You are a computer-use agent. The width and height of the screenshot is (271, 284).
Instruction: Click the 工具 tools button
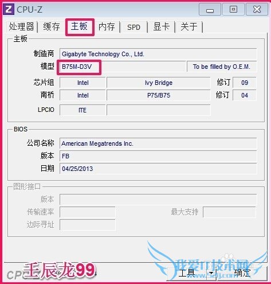(187, 273)
